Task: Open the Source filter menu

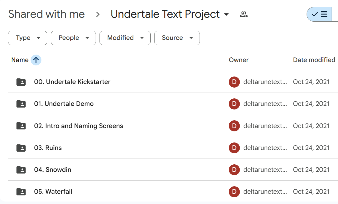Action: [x=177, y=38]
